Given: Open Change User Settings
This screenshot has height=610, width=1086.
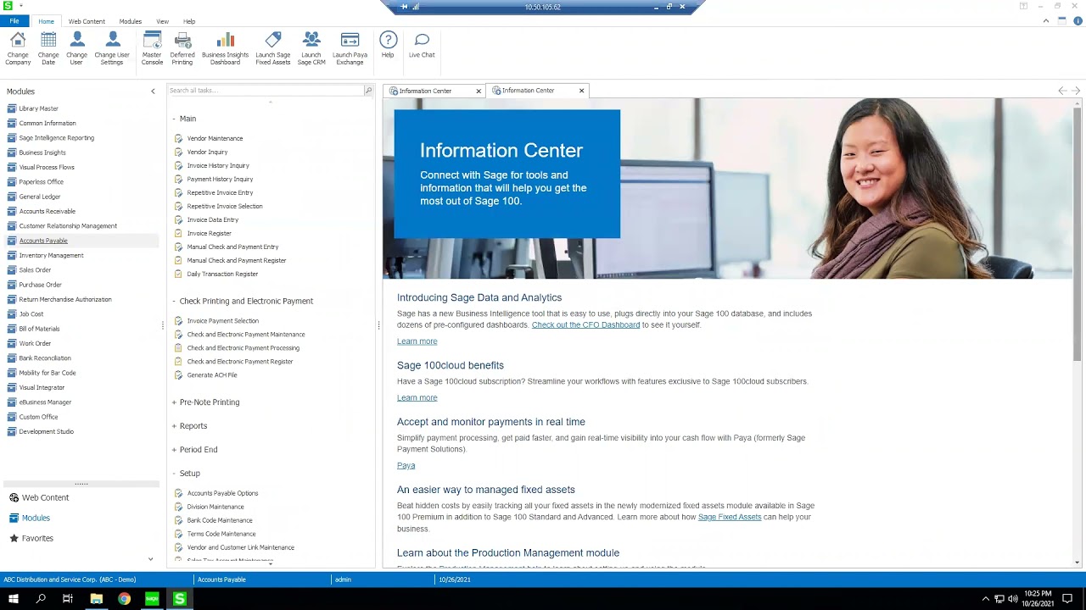Looking at the screenshot, I should (112, 48).
